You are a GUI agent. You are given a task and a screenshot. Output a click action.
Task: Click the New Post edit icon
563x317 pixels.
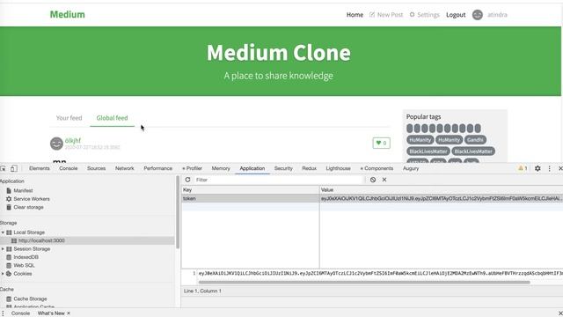tap(372, 15)
